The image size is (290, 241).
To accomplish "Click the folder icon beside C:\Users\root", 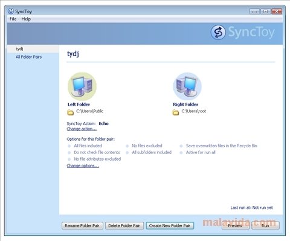I will [x=176, y=112].
